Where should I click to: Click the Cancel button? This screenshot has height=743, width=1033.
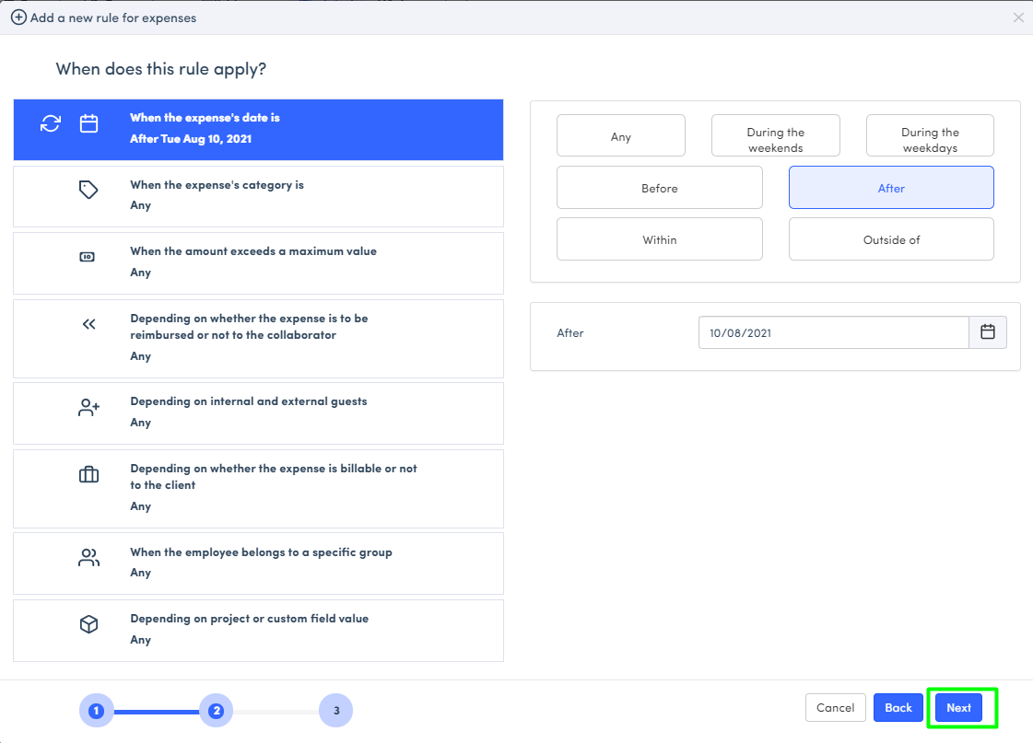point(835,708)
